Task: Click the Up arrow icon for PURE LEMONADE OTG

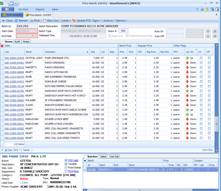Action: click(x=187, y=58)
